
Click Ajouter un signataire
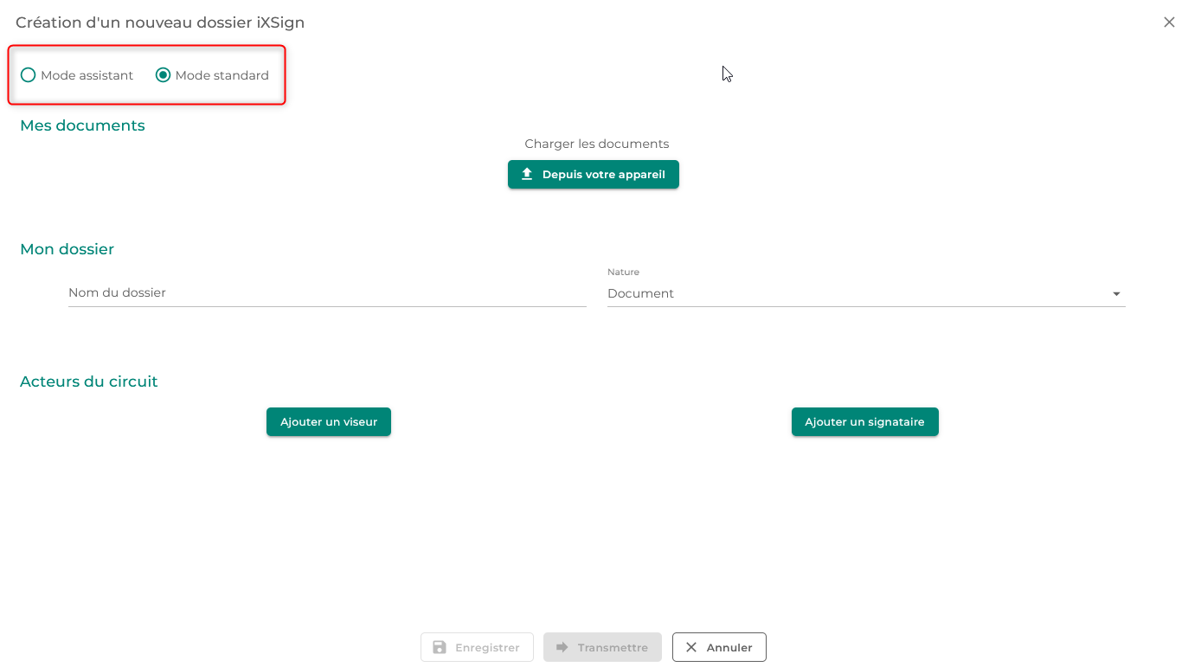pos(865,422)
